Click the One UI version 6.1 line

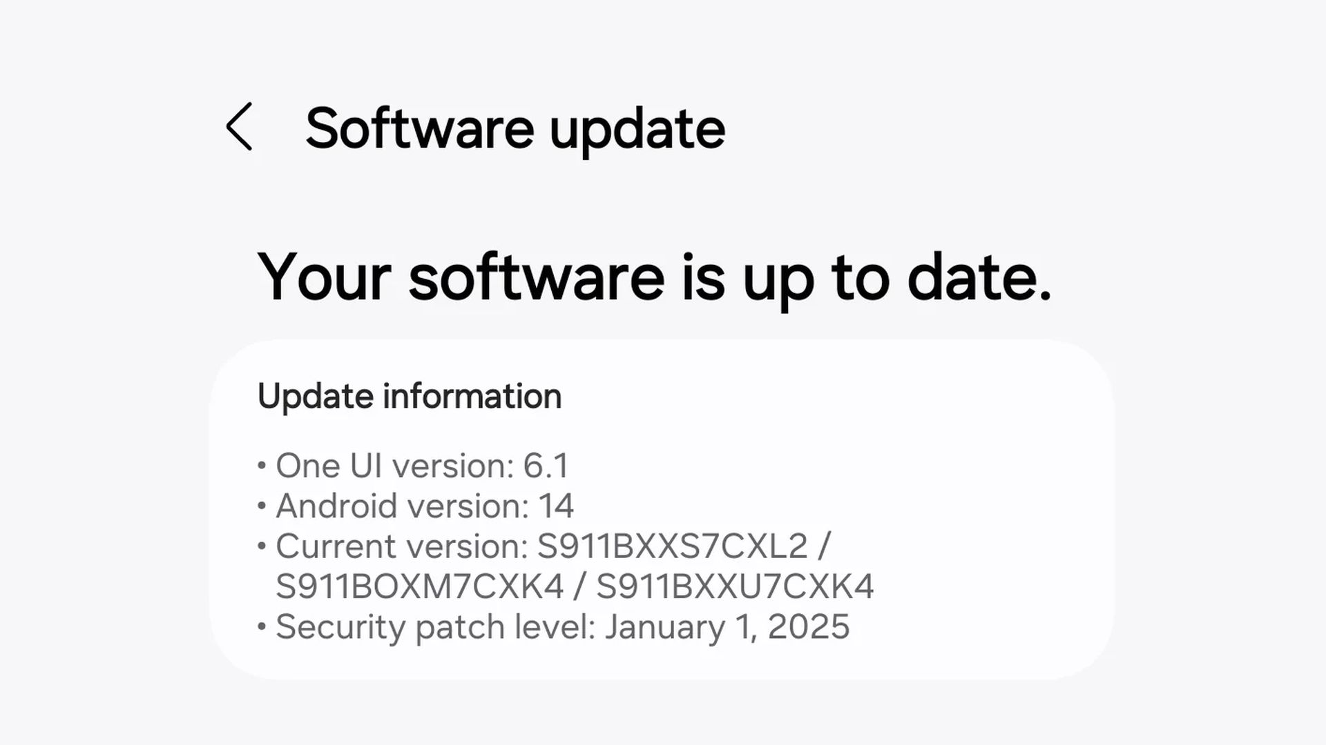coord(421,466)
